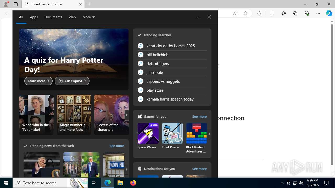Toggle Edge split screen
This screenshot has width=335, height=188.
coord(272,13)
